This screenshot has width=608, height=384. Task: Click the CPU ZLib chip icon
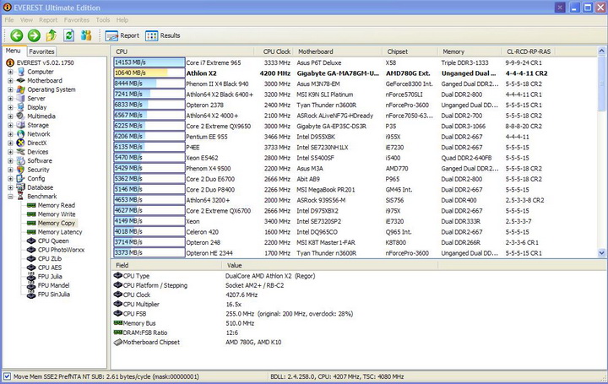[x=31, y=259]
